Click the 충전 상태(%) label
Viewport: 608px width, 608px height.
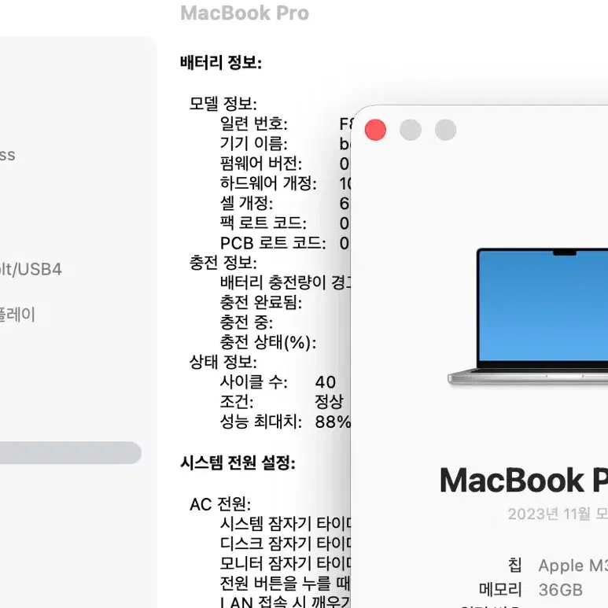coord(268,342)
